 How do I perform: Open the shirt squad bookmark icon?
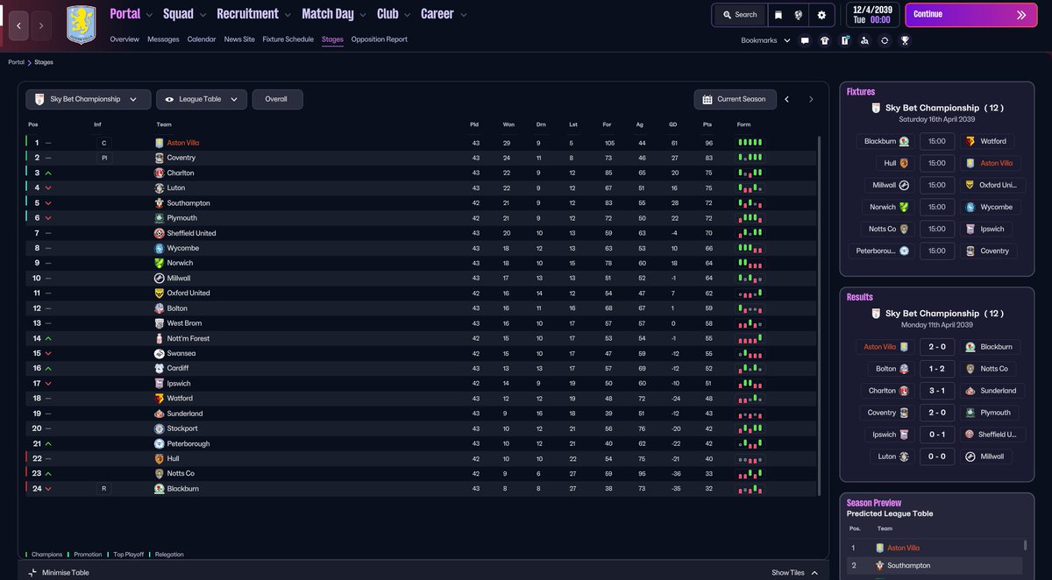pyautogui.click(x=825, y=40)
